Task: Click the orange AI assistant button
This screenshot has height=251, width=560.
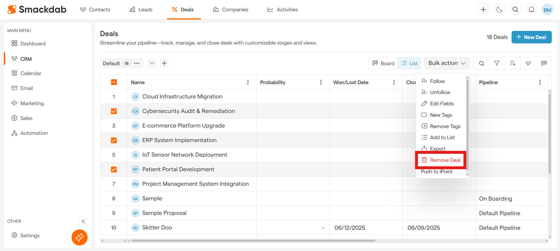Action: 79,237
